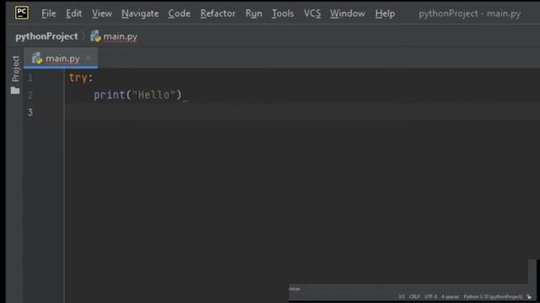Click caret position 3:5 in status bar
The height and width of the screenshot is (303, 540).
(402, 296)
